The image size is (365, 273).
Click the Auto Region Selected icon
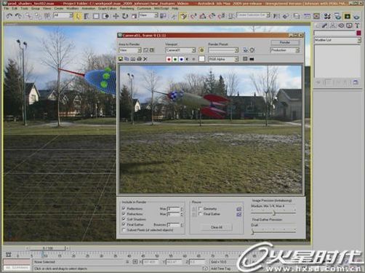pyautogui.click(x=152, y=50)
